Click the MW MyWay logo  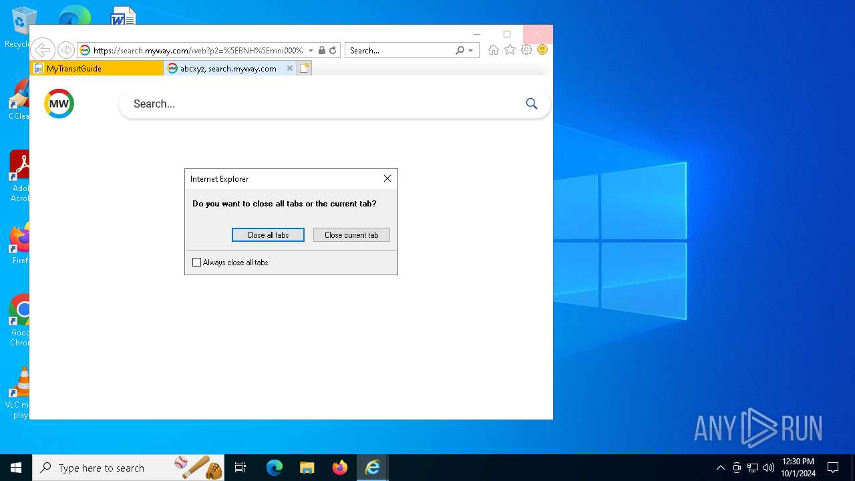point(59,104)
